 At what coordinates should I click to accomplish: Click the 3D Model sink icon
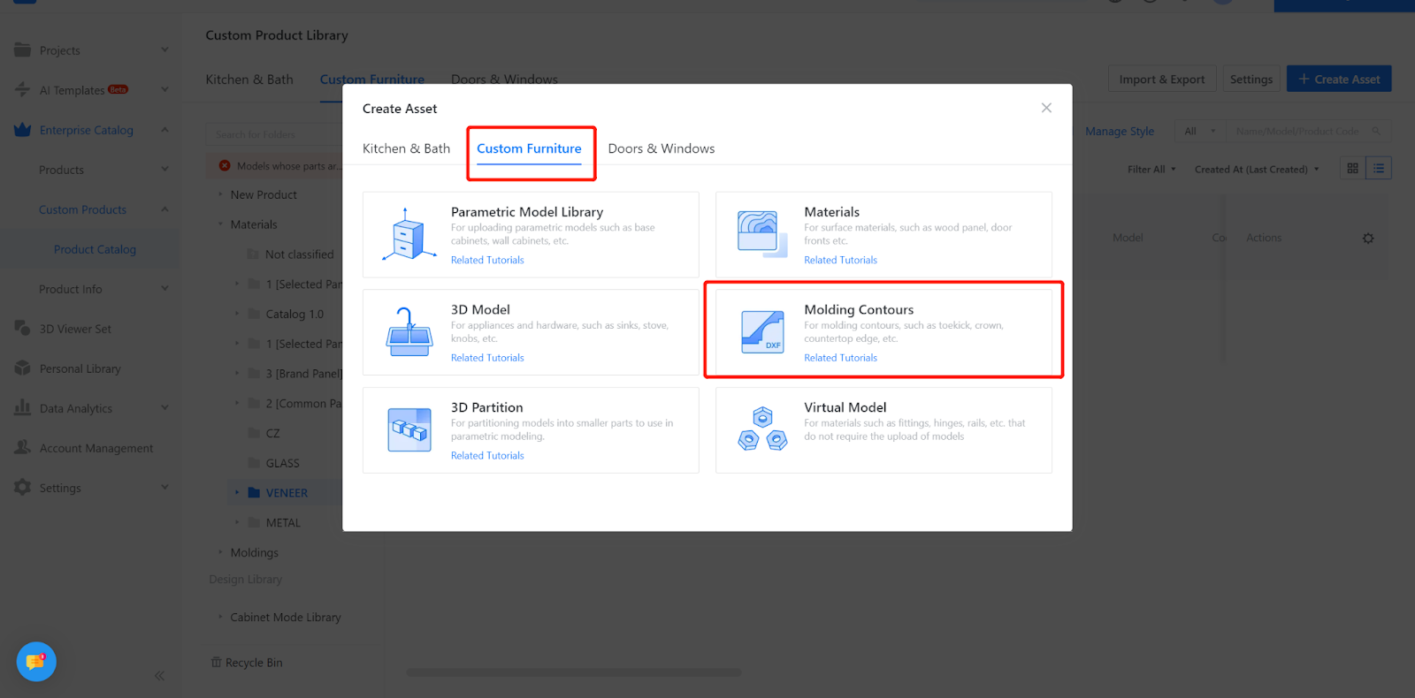[x=409, y=332]
